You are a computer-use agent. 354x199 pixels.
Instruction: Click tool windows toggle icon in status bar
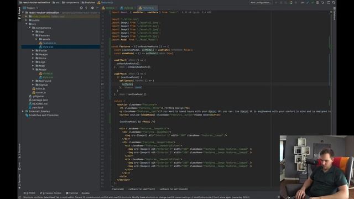click(x=20, y=197)
